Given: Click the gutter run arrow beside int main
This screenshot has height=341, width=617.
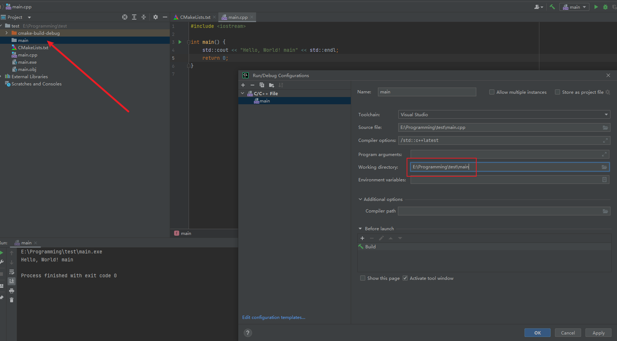Looking at the screenshot, I should (180, 42).
